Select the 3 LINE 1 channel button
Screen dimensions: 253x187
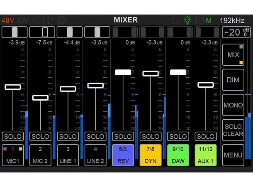(68, 155)
